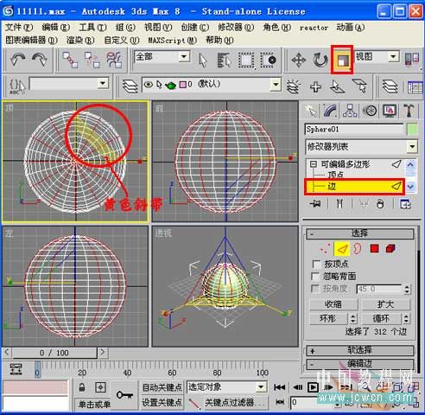
Task: Enable the 按顶点 checkbox
Action: [316, 264]
